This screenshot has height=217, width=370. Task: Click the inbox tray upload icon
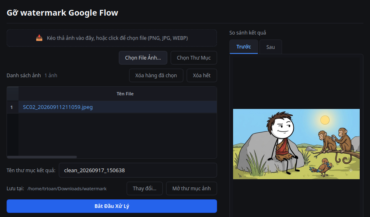coord(39,38)
